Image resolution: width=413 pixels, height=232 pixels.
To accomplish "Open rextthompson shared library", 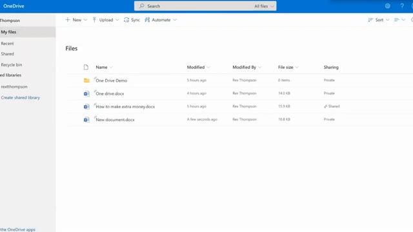I will click(x=14, y=86).
